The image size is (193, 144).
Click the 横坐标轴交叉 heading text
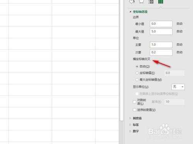click(x=142, y=59)
